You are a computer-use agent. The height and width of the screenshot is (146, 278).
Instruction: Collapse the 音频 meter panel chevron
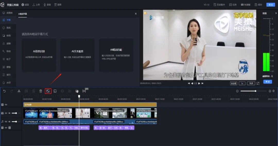(276, 13)
